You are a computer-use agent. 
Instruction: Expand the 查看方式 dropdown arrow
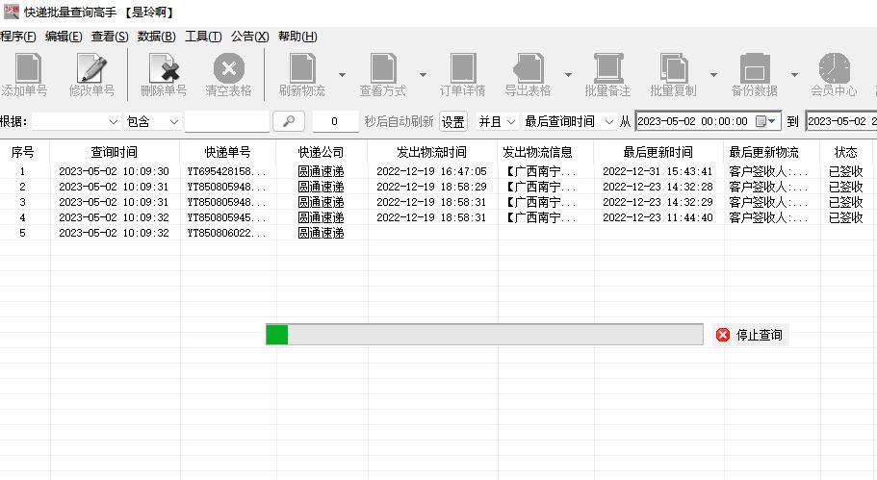tap(423, 74)
